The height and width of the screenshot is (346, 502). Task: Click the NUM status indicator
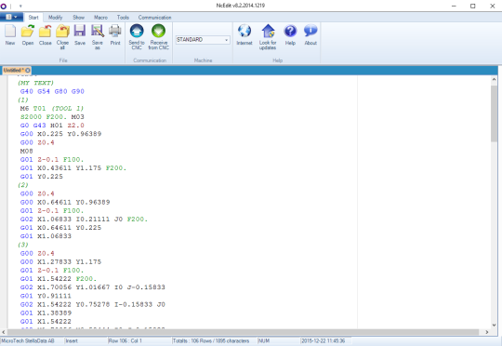tap(263, 340)
